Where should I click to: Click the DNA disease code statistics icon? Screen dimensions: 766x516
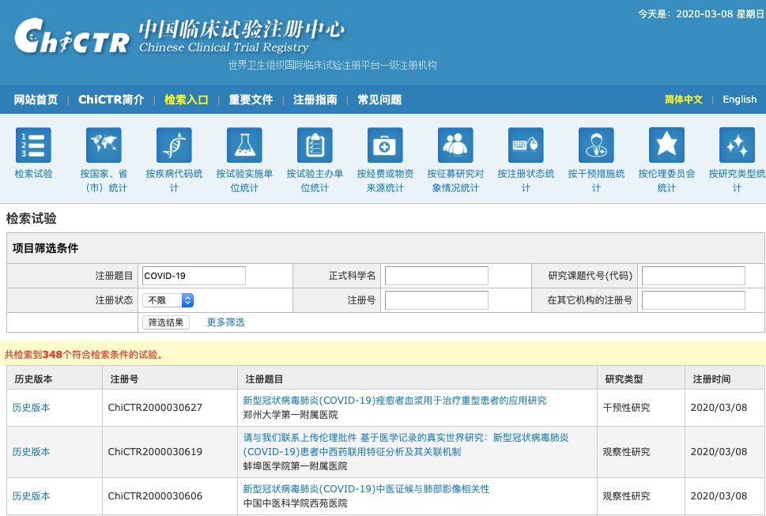pos(174,145)
